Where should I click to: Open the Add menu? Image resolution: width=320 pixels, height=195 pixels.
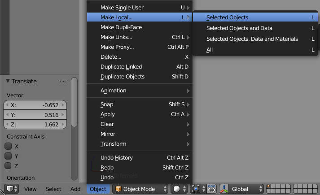point(75,189)
